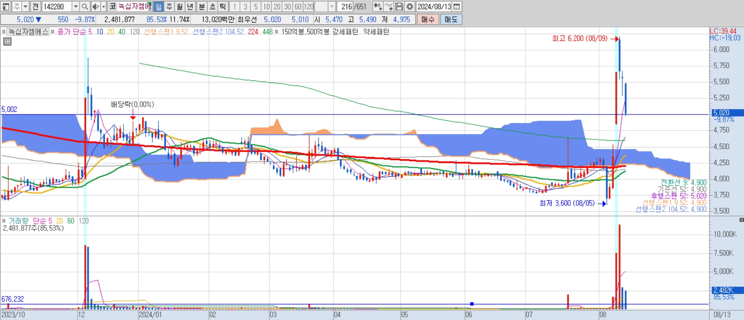Open the calendar date picker icon
744x320 pixels.
pos(457,7)
